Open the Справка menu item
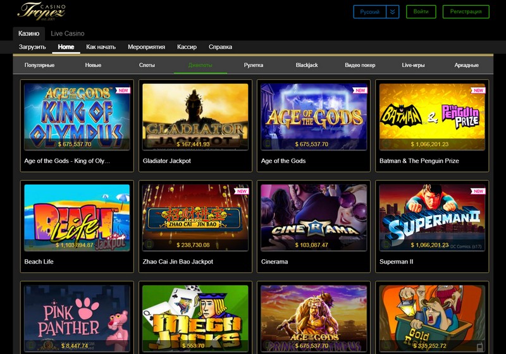506x354 pixels. point(220,47)
